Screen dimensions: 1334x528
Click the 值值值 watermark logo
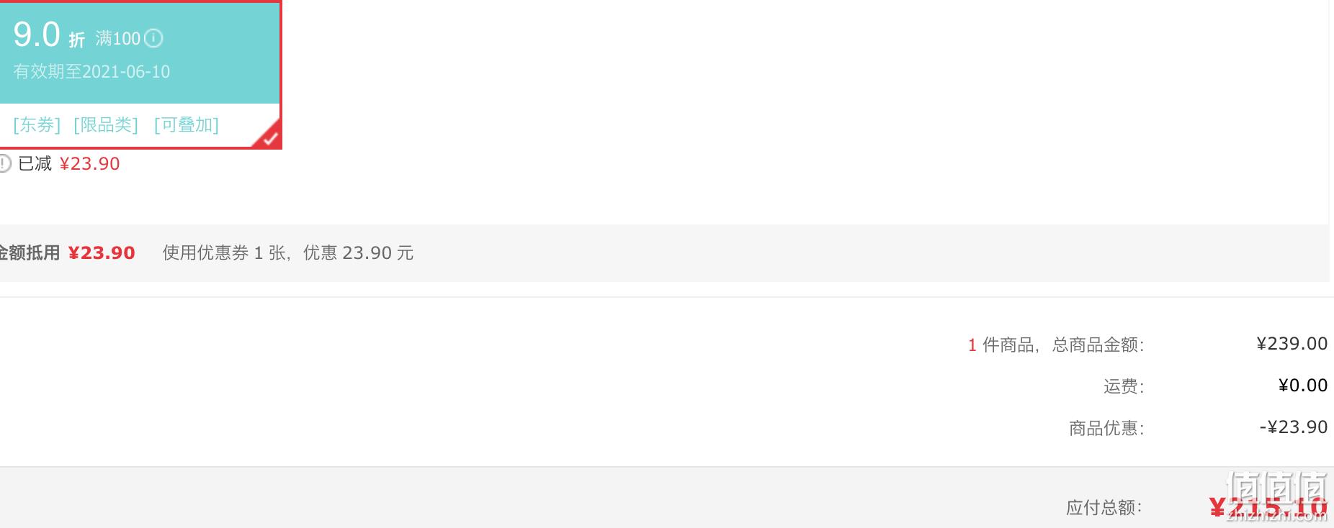[1276, 496]
